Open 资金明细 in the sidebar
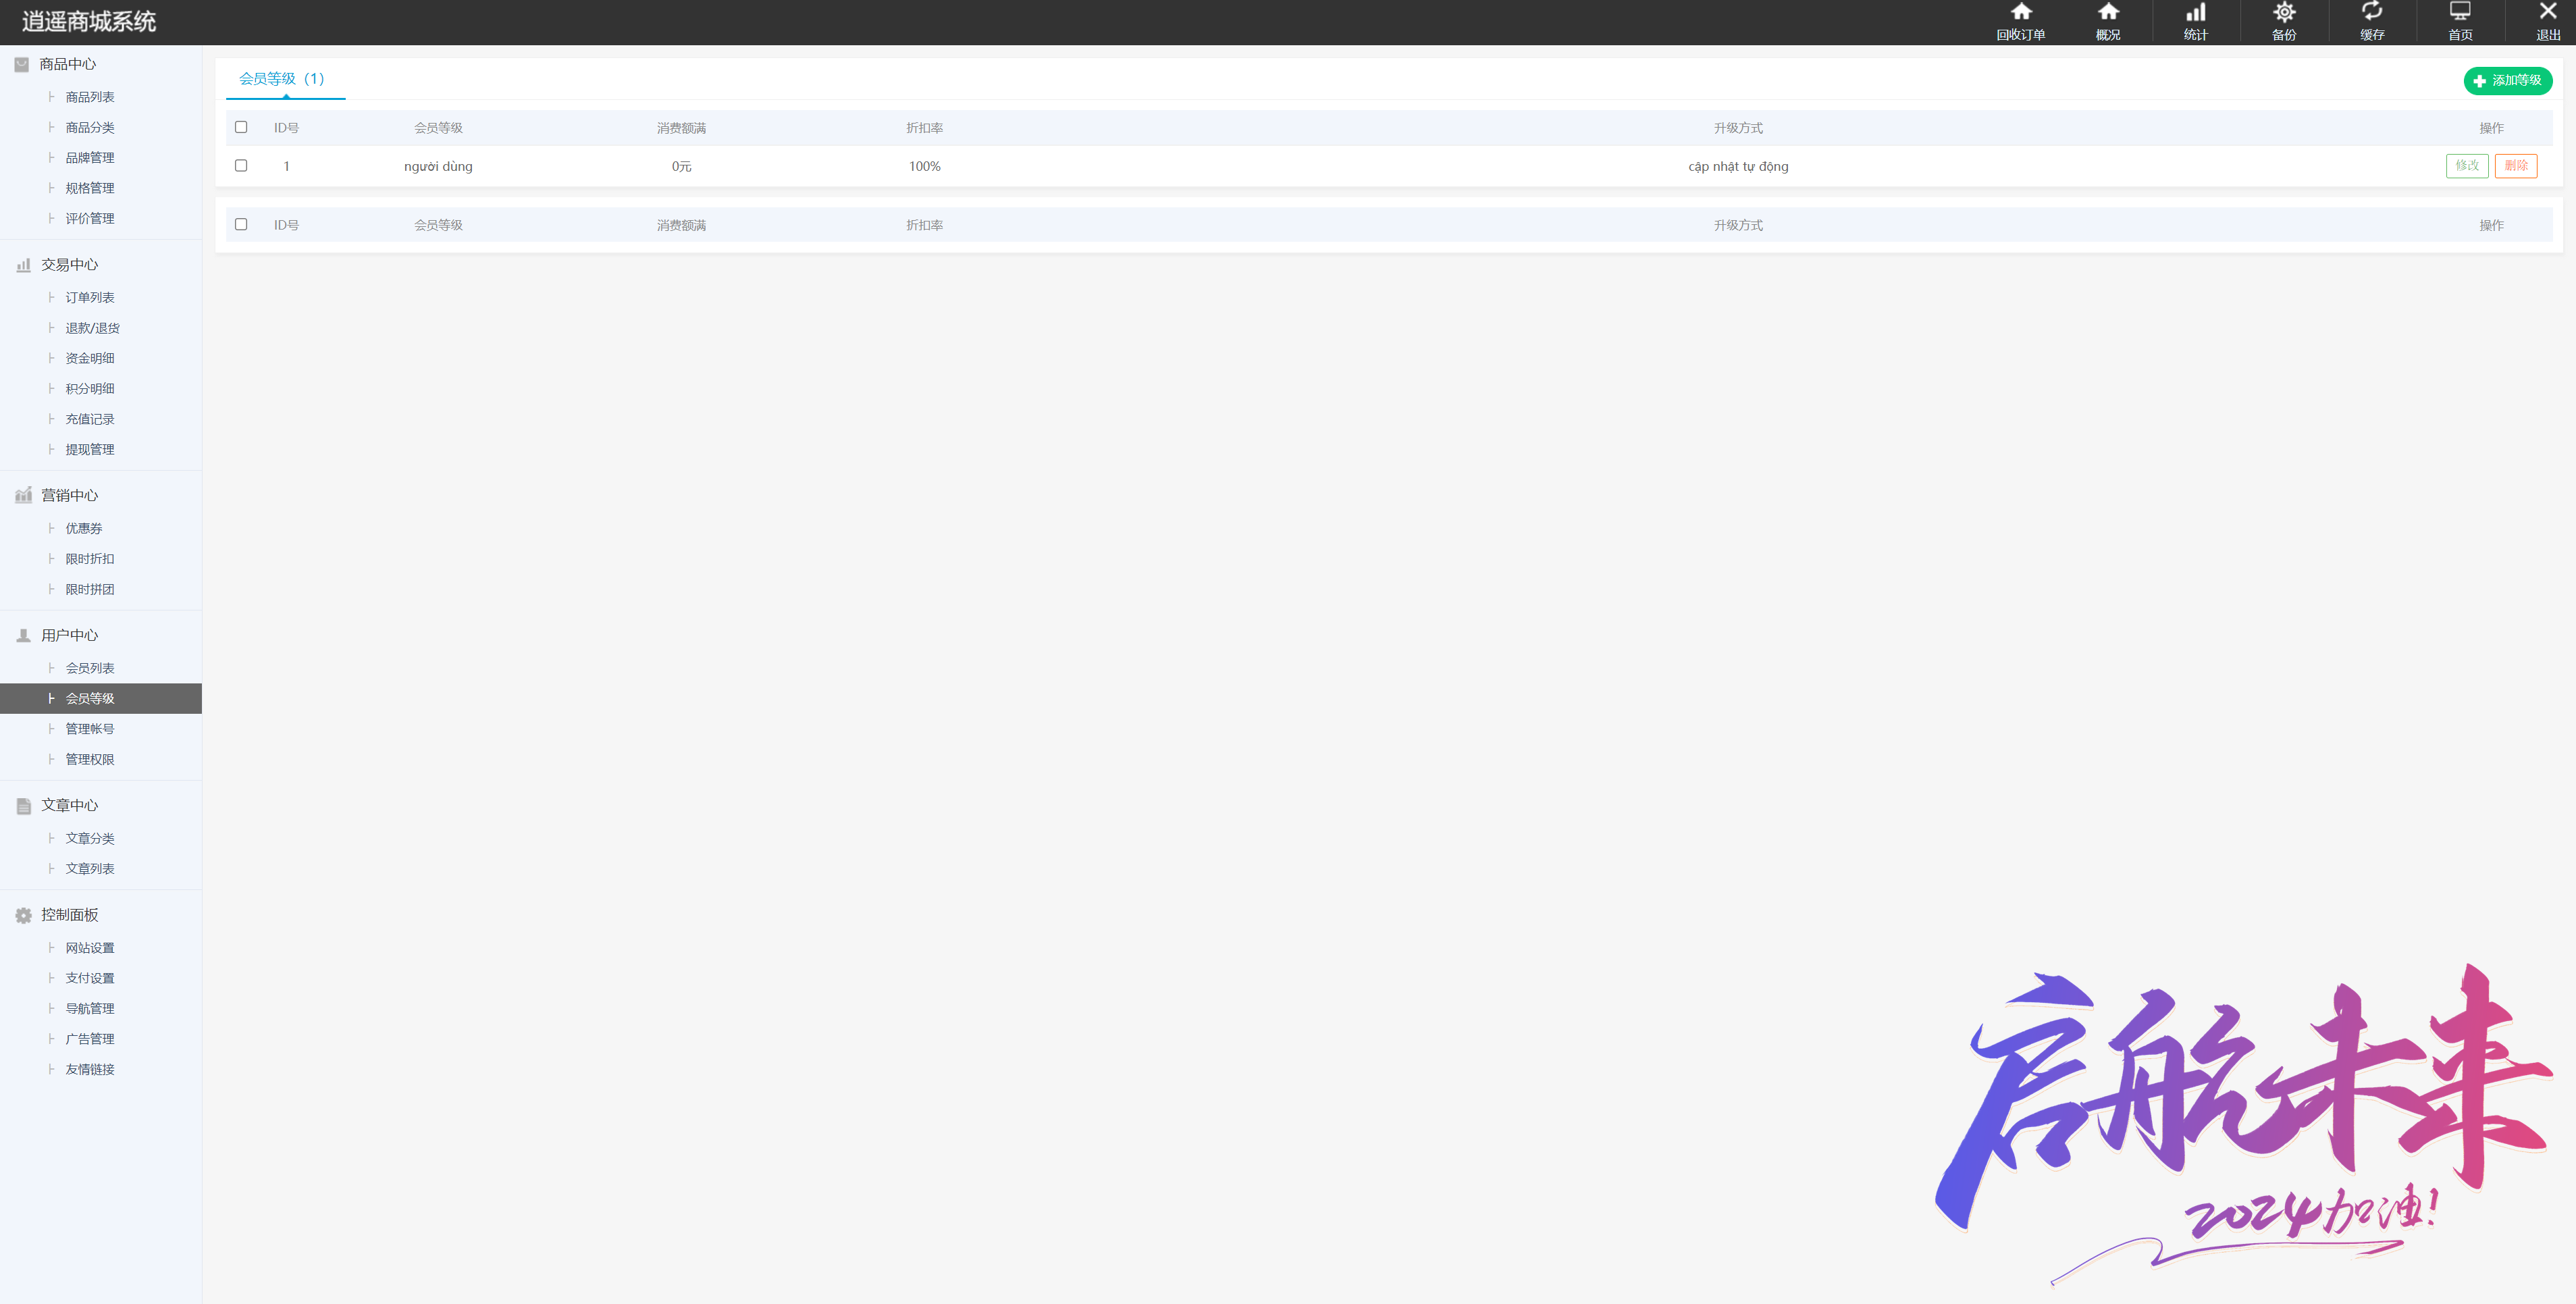The width and height of the screenshot is (2576, 1304). [x=90, y=358]
